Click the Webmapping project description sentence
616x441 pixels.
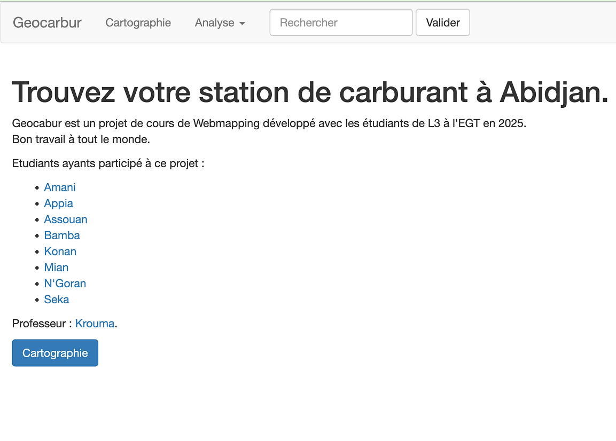(x=269, y=123)
